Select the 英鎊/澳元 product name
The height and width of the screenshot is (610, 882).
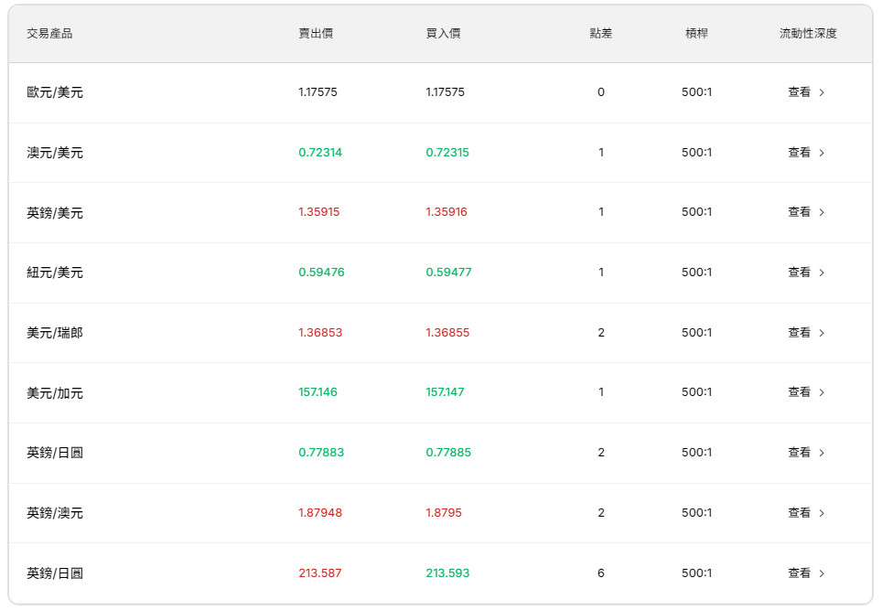pos(55,513)
